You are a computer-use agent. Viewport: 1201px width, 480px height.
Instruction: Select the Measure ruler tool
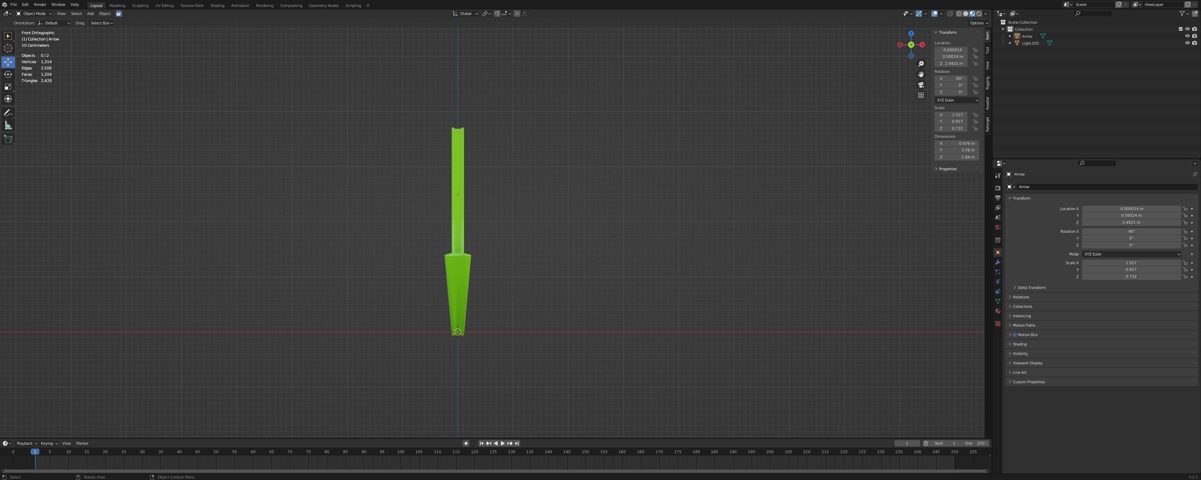click(8, 126)
